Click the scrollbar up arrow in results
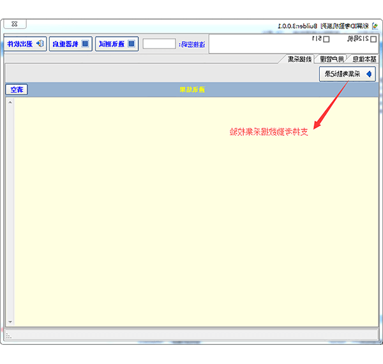Viewport: 383px width, 364px height. point(10,102)
